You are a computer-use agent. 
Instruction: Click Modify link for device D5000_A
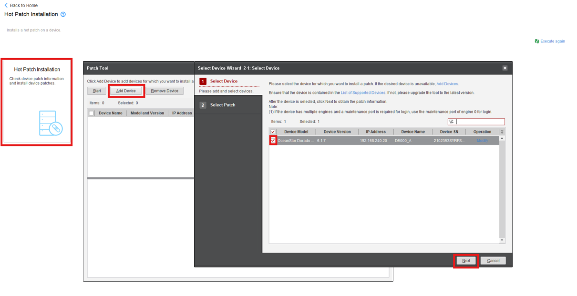pos(482,141)
